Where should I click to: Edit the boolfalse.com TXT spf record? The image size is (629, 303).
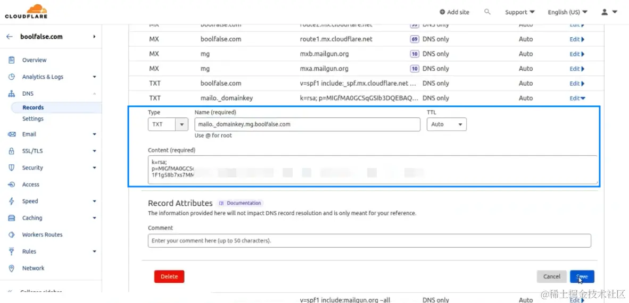[577, 84]
